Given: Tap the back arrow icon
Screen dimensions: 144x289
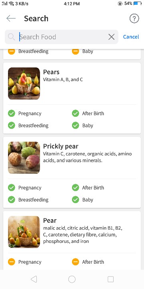Looking at the screenshot, I should click(11, 18).
